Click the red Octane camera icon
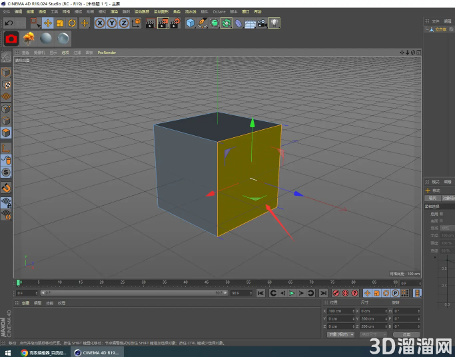 11,39
